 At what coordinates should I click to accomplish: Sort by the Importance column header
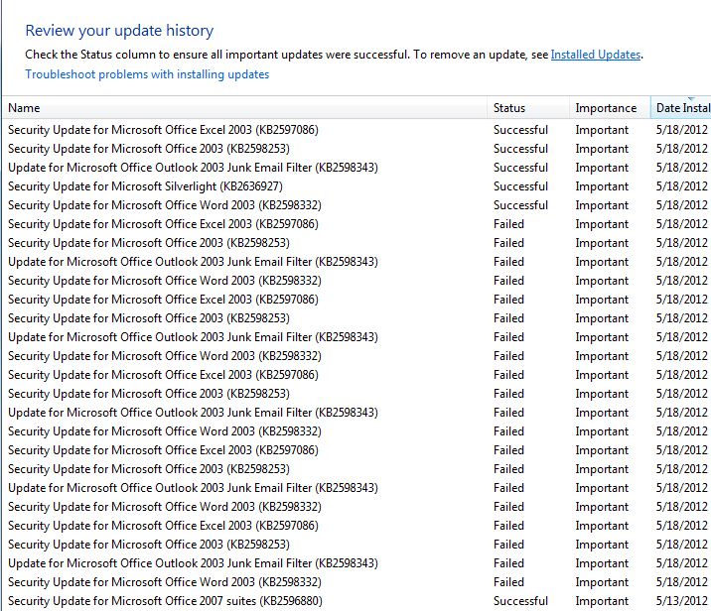[610, 108]
